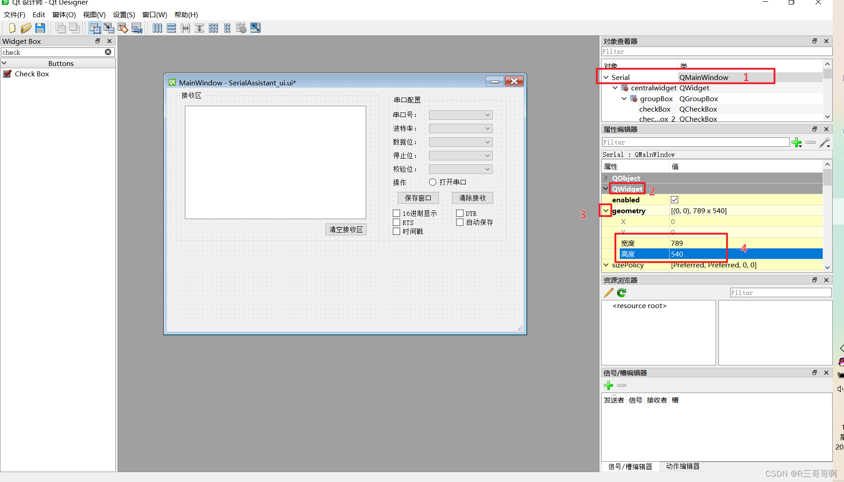This screenshot has width=844, height=482.
Task: Float the Object Inspector panel
Action: (815, 41)
